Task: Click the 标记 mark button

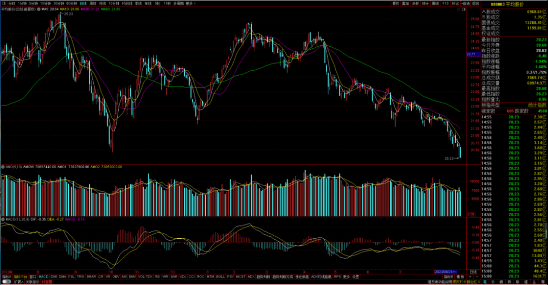Action: (455, 3)
